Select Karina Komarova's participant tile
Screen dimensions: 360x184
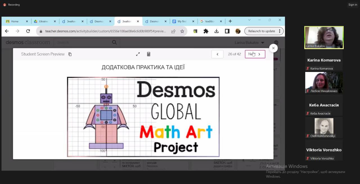(324, 60)
